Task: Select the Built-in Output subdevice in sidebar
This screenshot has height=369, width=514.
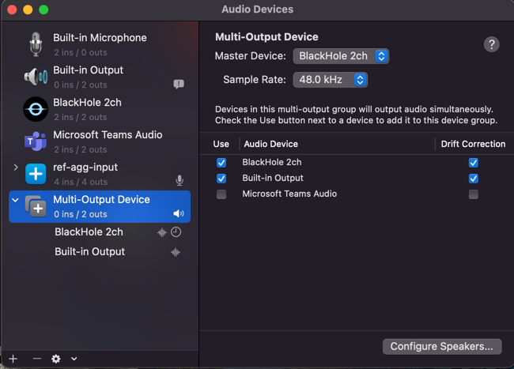Action: pos(89,252)
